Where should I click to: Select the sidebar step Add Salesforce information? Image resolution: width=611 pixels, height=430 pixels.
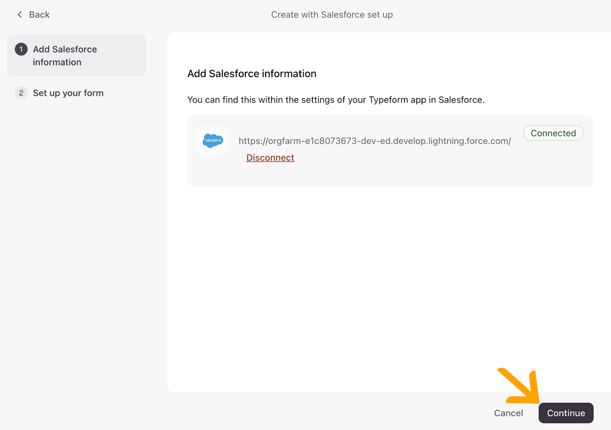65,56
